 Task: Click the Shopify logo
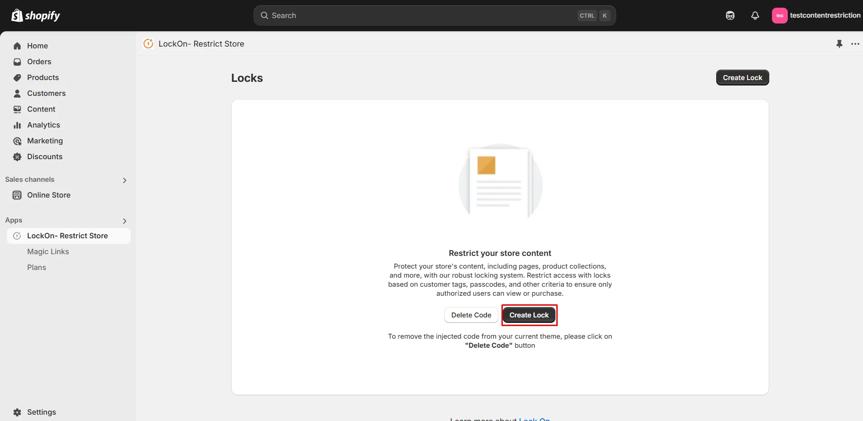(x=35, y=16)
